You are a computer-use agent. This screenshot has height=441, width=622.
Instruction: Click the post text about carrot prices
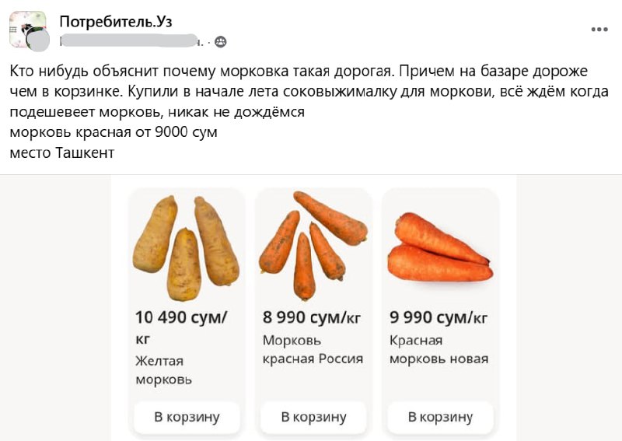tap(309, 91)
